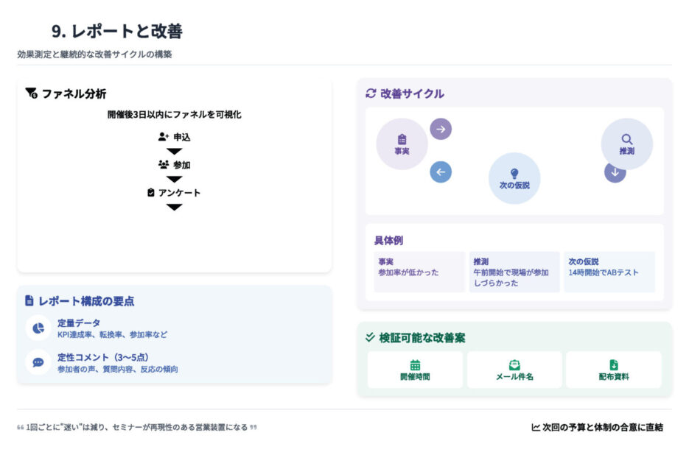Select the 開催時間 calendar card
Viewport: 689px width, 455px height.
point(415,370)
